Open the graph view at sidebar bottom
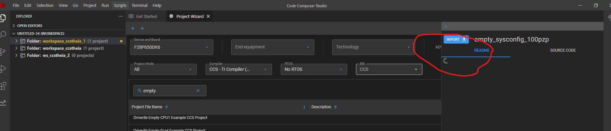611x131 pixels. tap(3, 103)
